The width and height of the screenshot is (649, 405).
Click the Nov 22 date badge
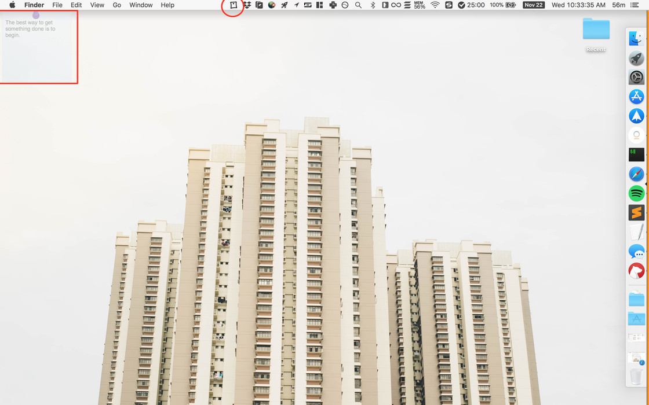(x=533, y=5)
